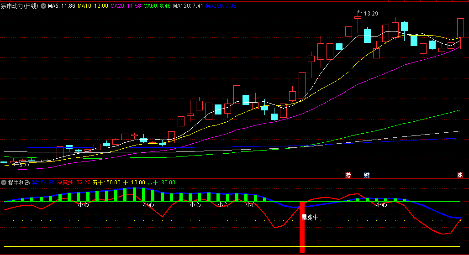Click the 5.77 low price label
This screenshot has width=469, height=255.
[25, 165]
